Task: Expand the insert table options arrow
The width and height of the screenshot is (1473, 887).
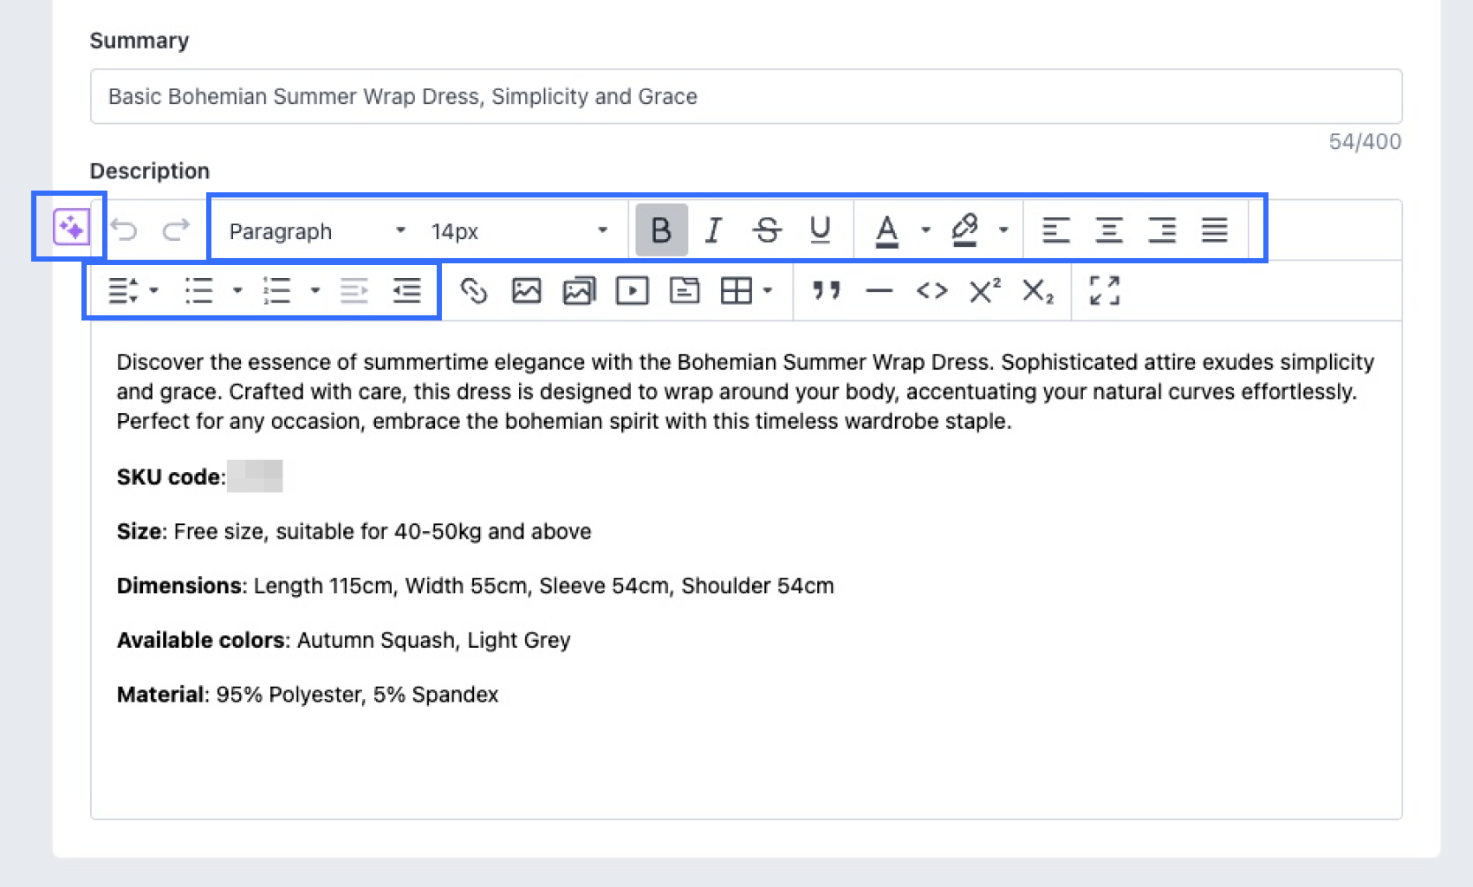Action: pos(768,291)
